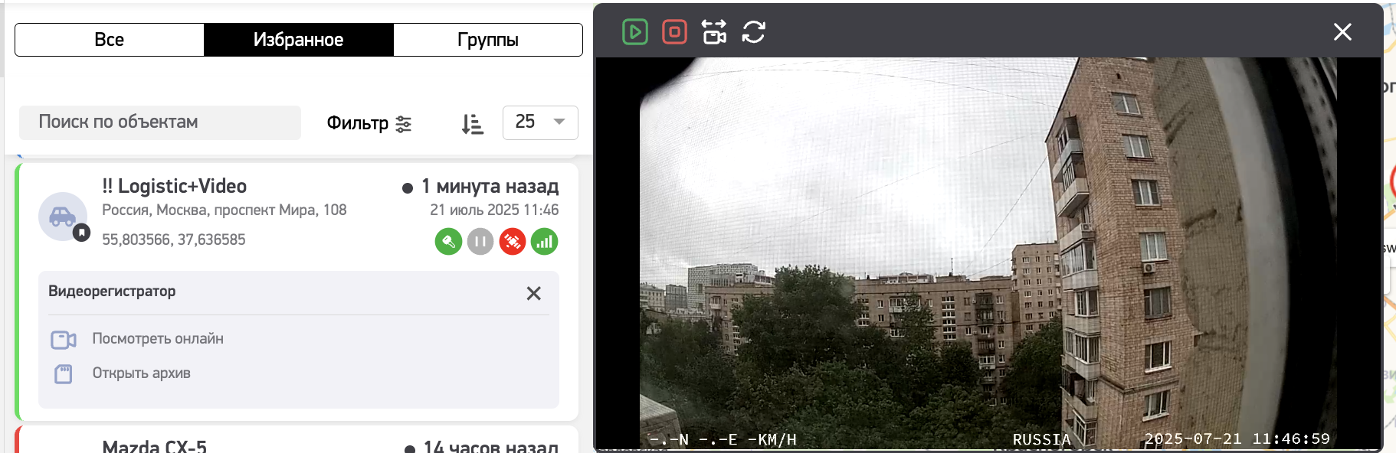This screenshot has height=453, width=1396.
Task: Click the red satellite status icon
Action: tap(513, 242)
